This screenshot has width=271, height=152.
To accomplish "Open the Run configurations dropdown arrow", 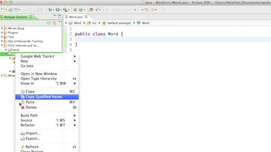I will [61, 10].
